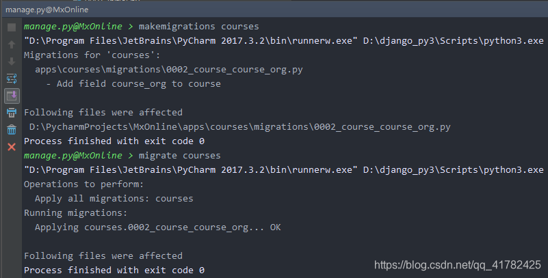Click path apps\courses\migrations\0002_course_course_org.py

click(x=169, y=70)
